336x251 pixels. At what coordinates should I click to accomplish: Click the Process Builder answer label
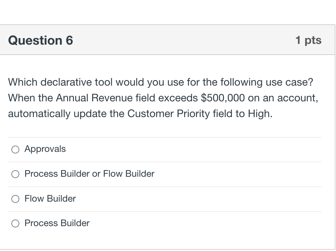click(57, 224)
